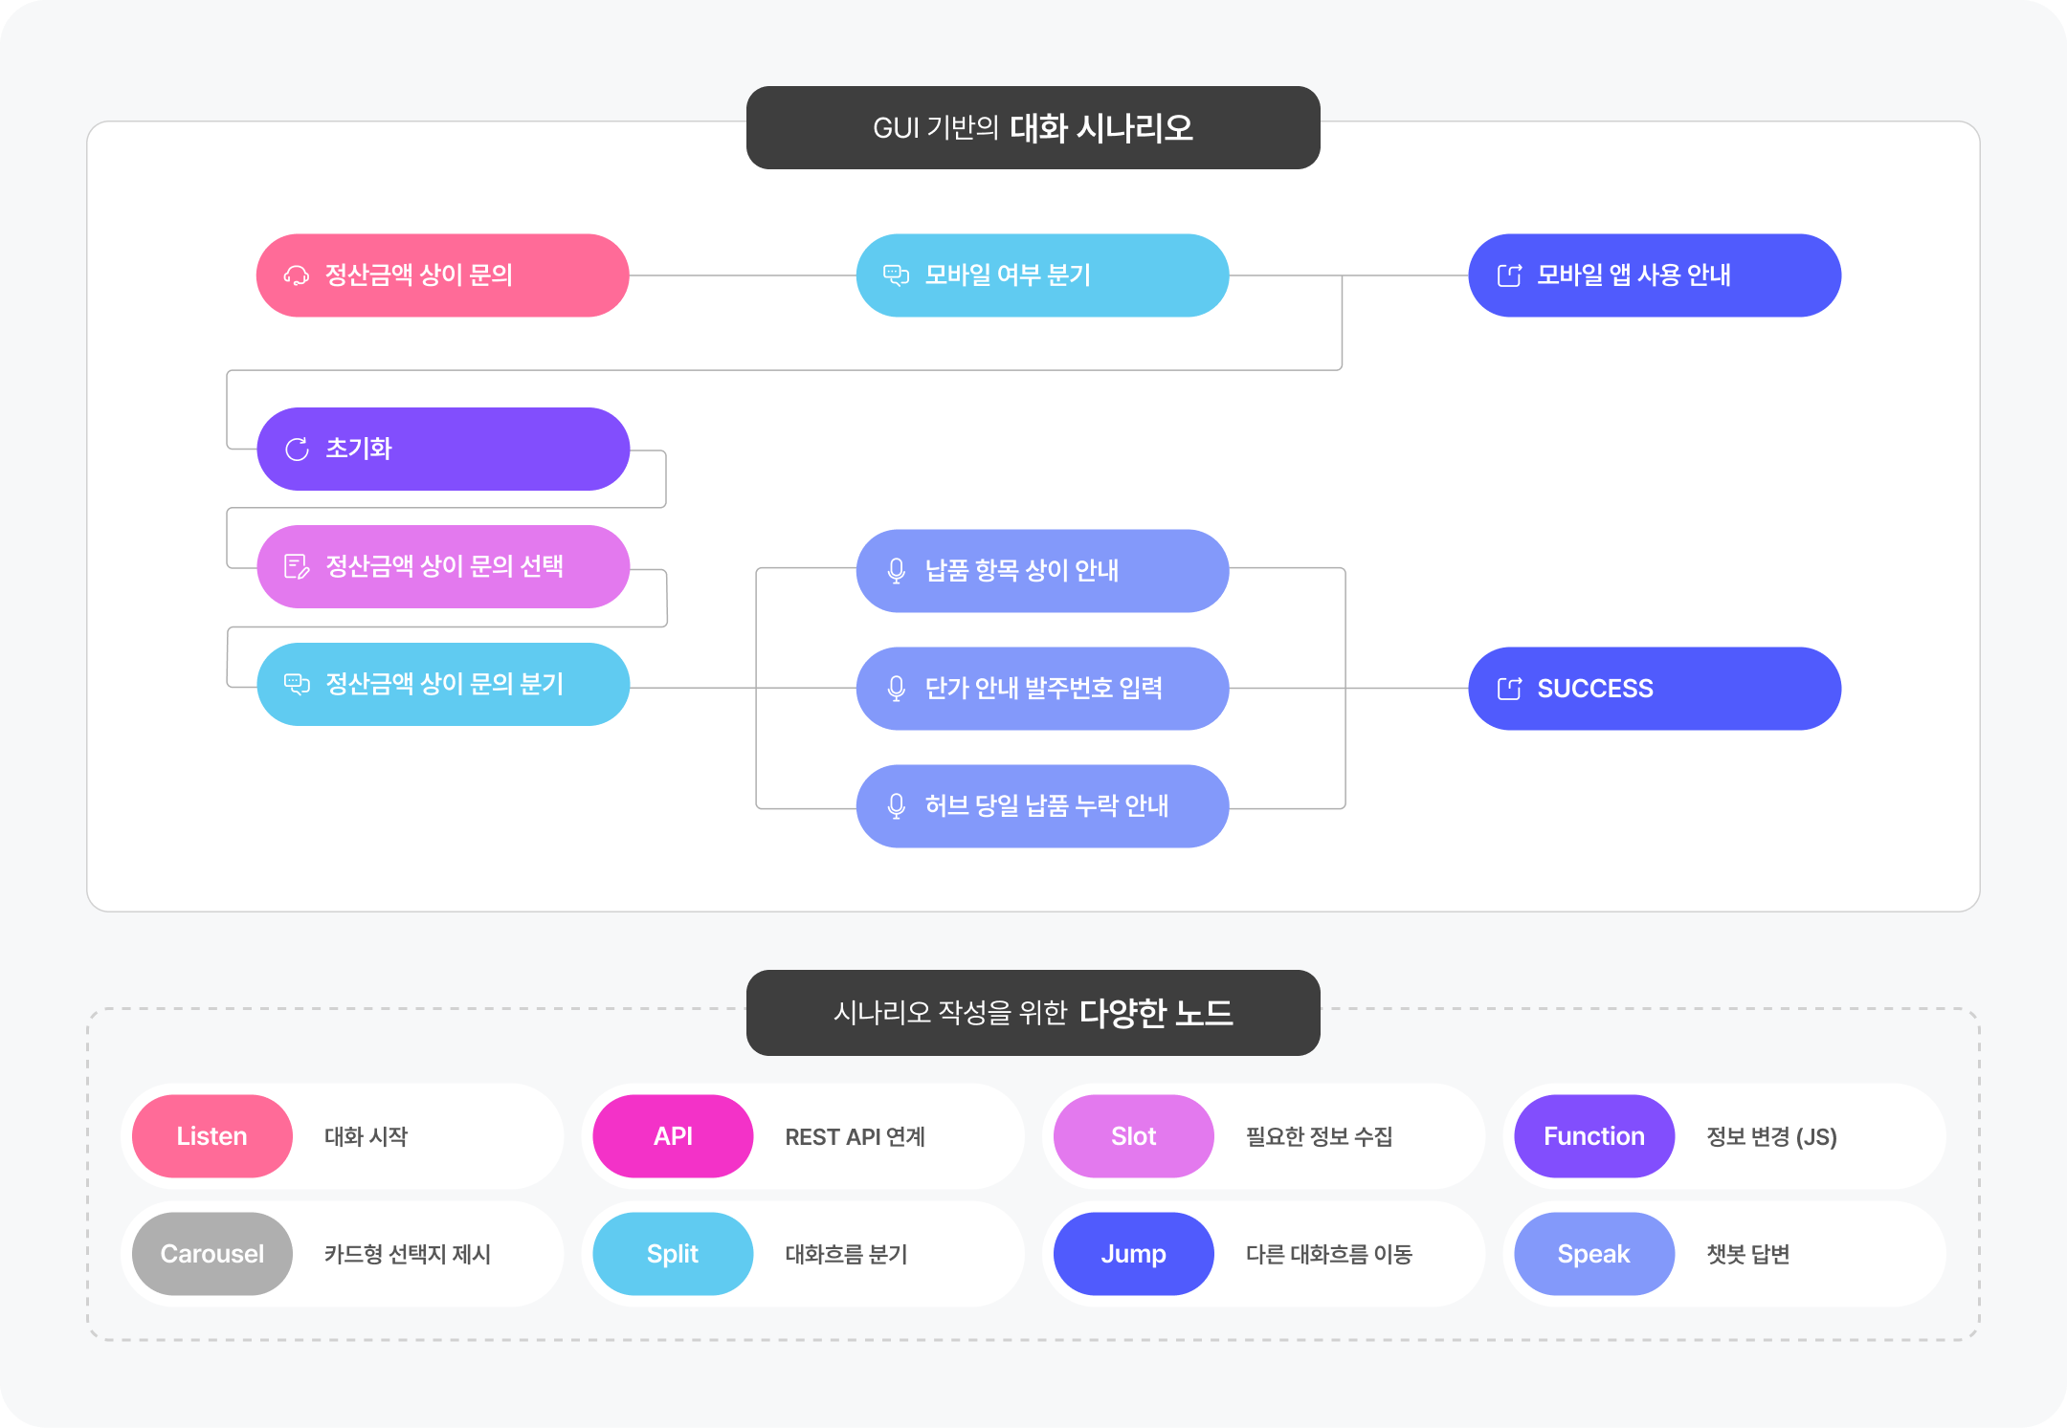Pick the purple Function node type
Screen dimensions: 2067x1428
(x=1594, y=1136)
